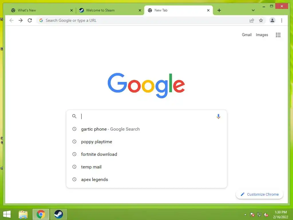293x220 pixels.
Task: Click the magnifier icon in the search box
Action: pos(74,116)
